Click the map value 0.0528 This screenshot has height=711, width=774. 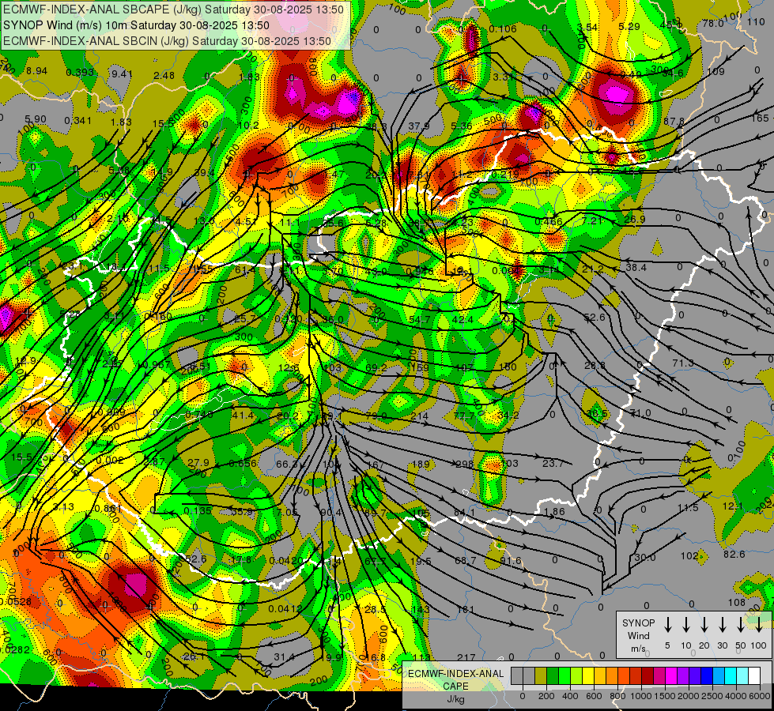15,601
